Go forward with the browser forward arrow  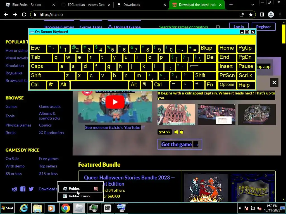[15, 14]
